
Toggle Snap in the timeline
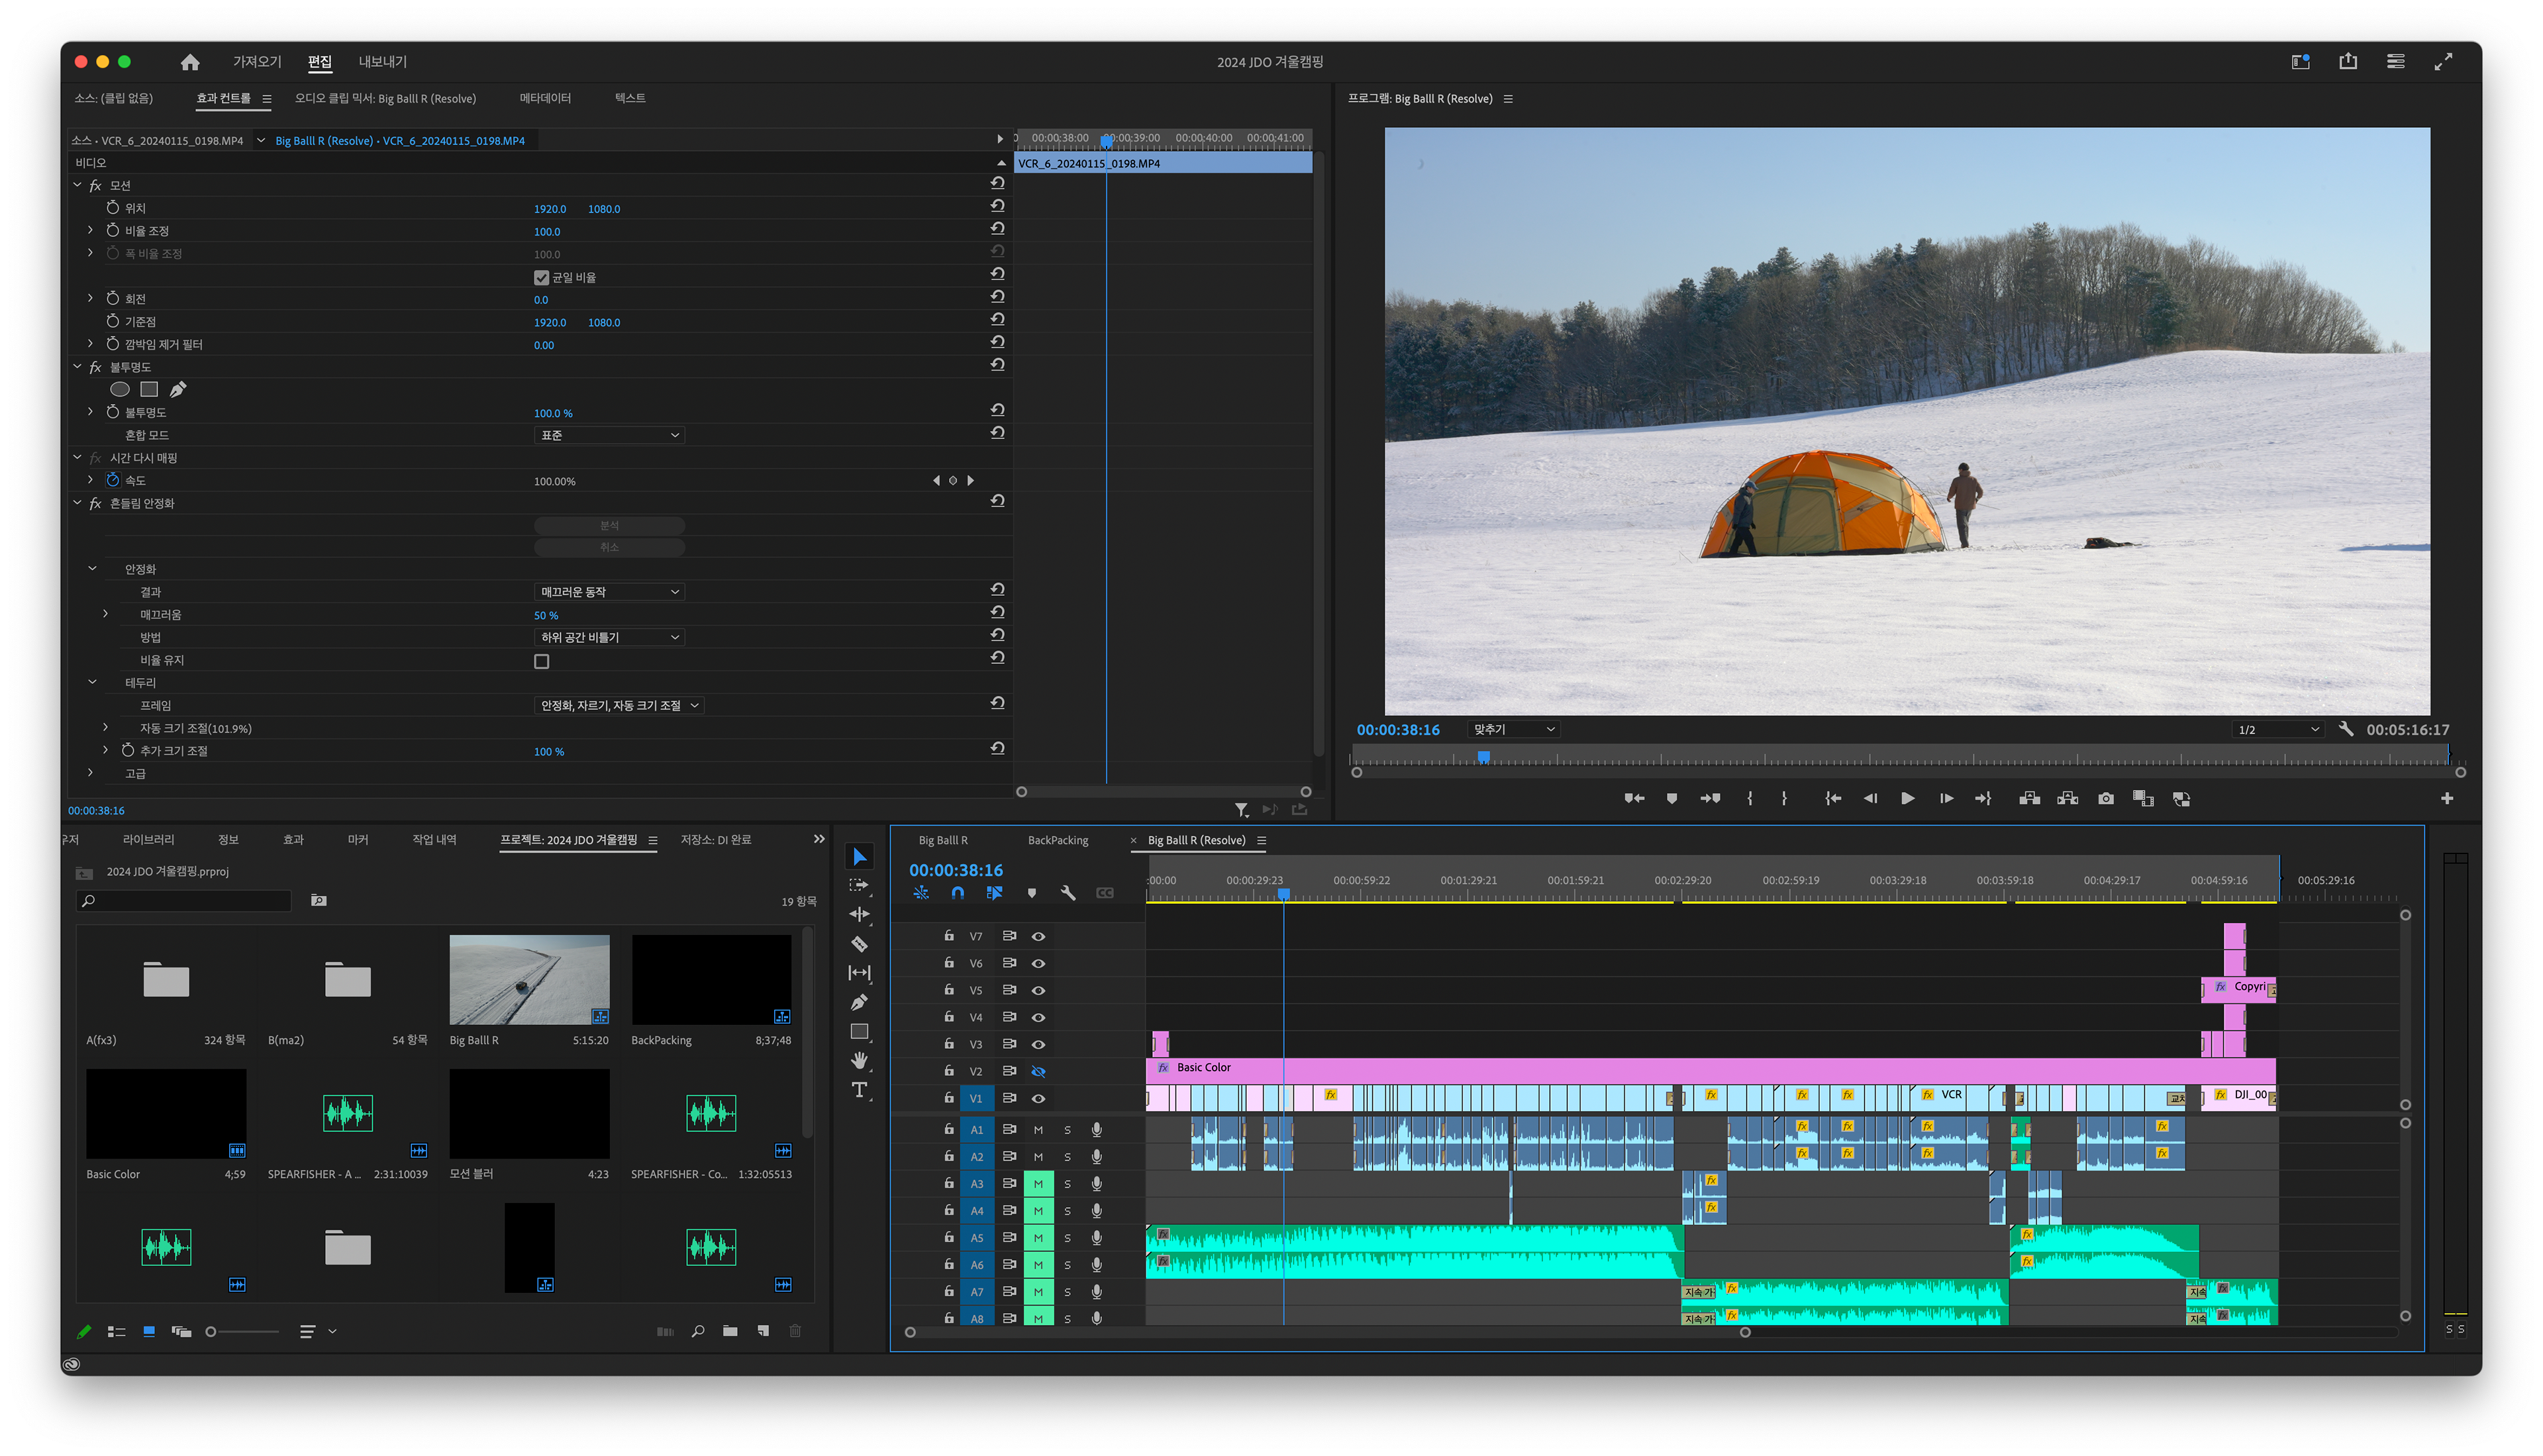(x=957, y=893)
